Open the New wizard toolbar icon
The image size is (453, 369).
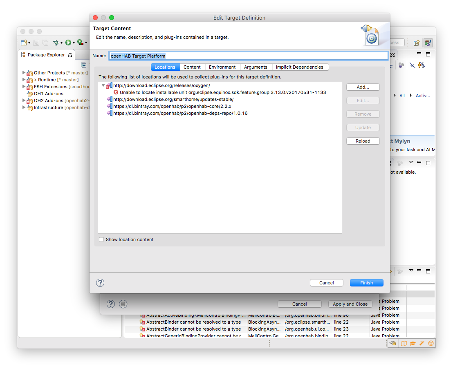pyautogui.click(x=24, y=43)
